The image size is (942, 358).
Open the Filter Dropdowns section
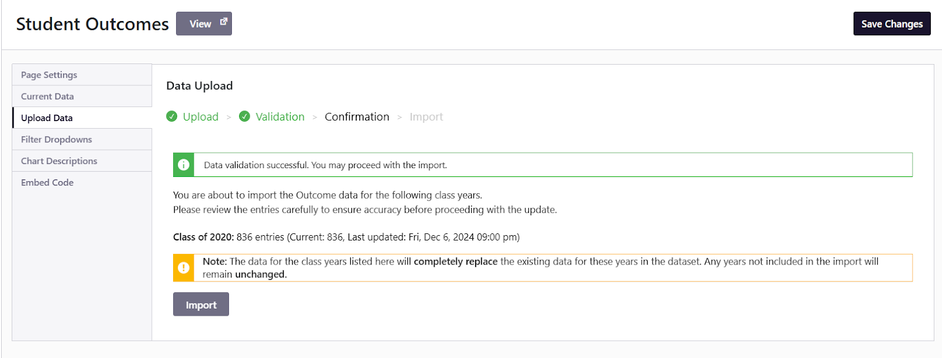57,139
